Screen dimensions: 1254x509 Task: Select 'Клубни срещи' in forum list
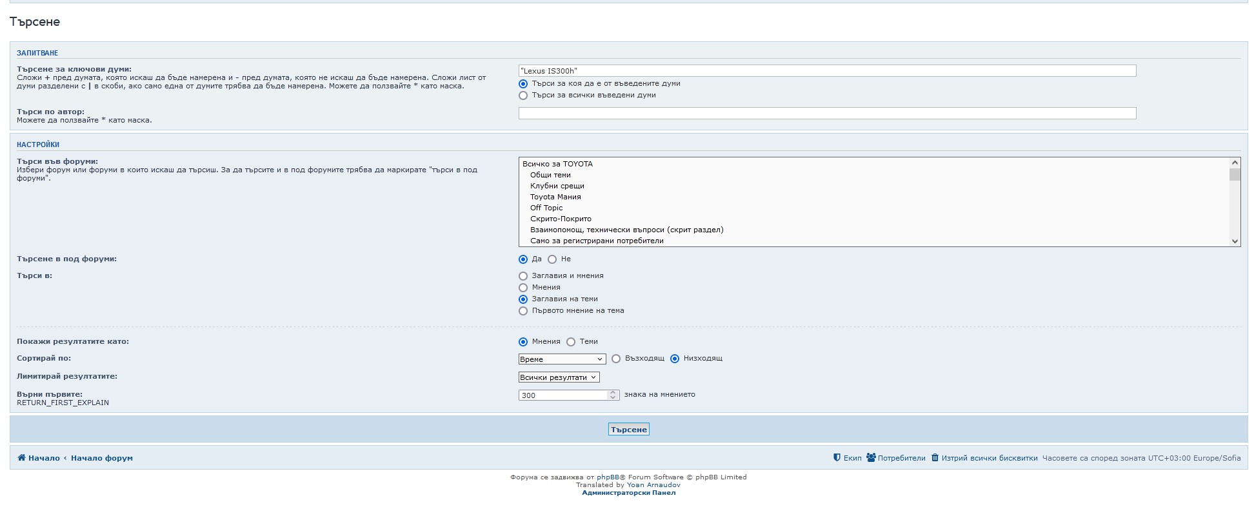click(x=874, y=186)
